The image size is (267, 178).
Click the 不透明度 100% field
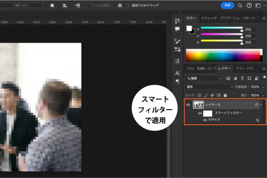point(255,87)
